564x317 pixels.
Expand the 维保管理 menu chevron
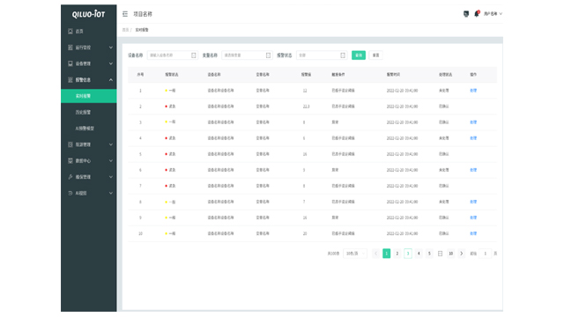111,177
